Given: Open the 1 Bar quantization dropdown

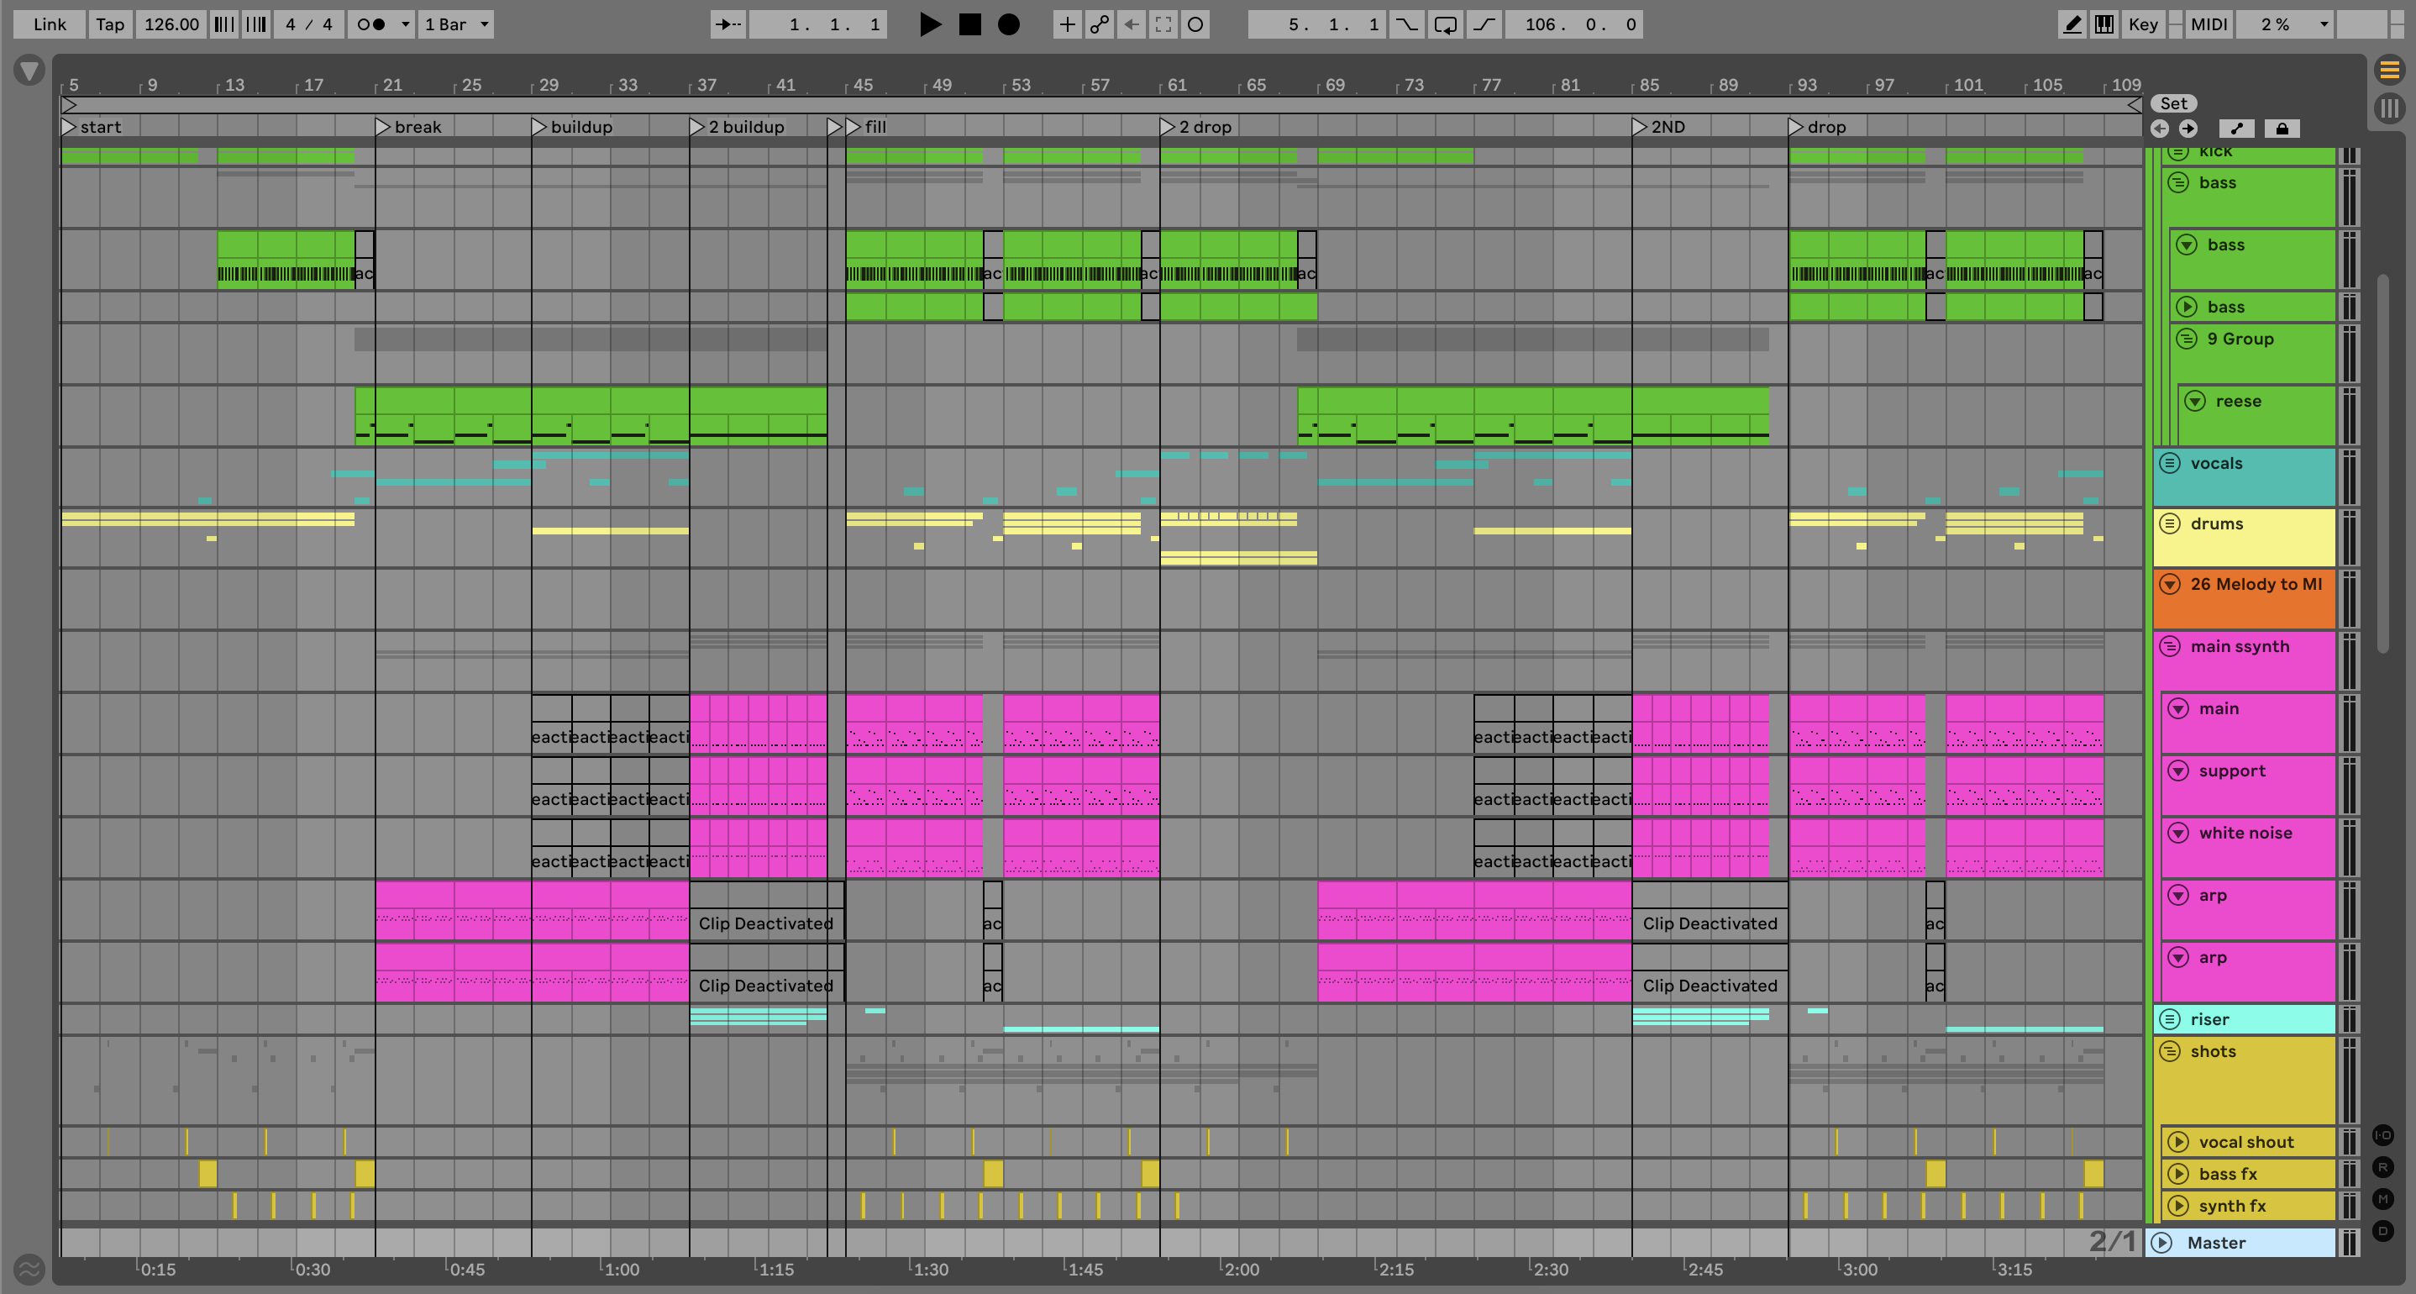Looking at the screenshot, I should (x=456, y=24).
